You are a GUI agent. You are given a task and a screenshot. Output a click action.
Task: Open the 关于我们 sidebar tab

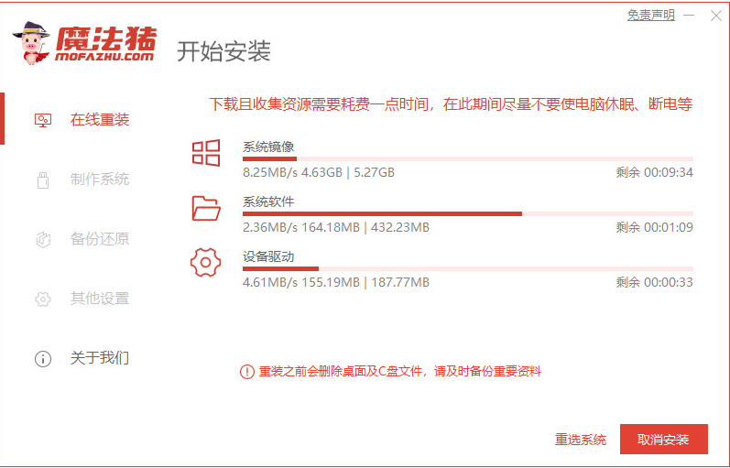99,358
